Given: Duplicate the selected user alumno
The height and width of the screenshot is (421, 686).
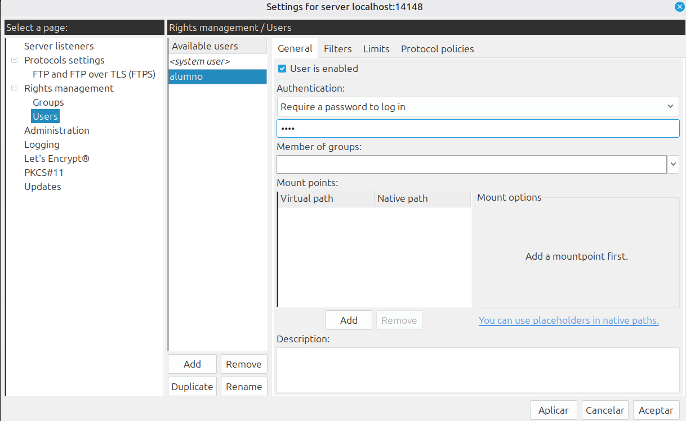Looking at the screenshot, I should (x=192, y=387).
